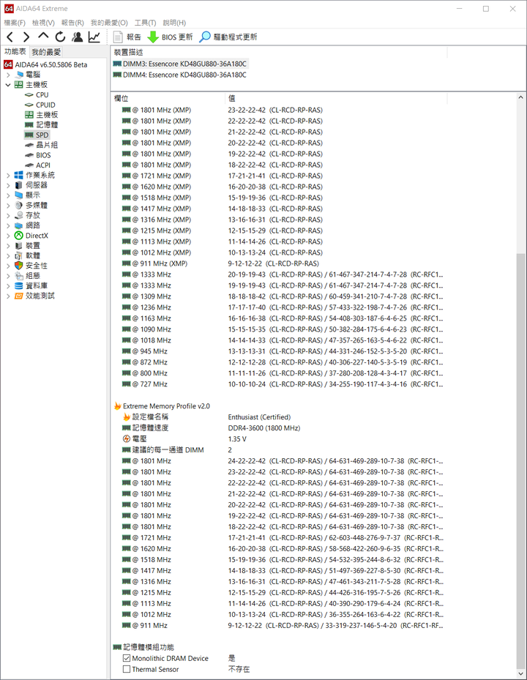Open ACPI in the sidebar tree
This screenshot has height=680, width=527.
tap(43, 165)
